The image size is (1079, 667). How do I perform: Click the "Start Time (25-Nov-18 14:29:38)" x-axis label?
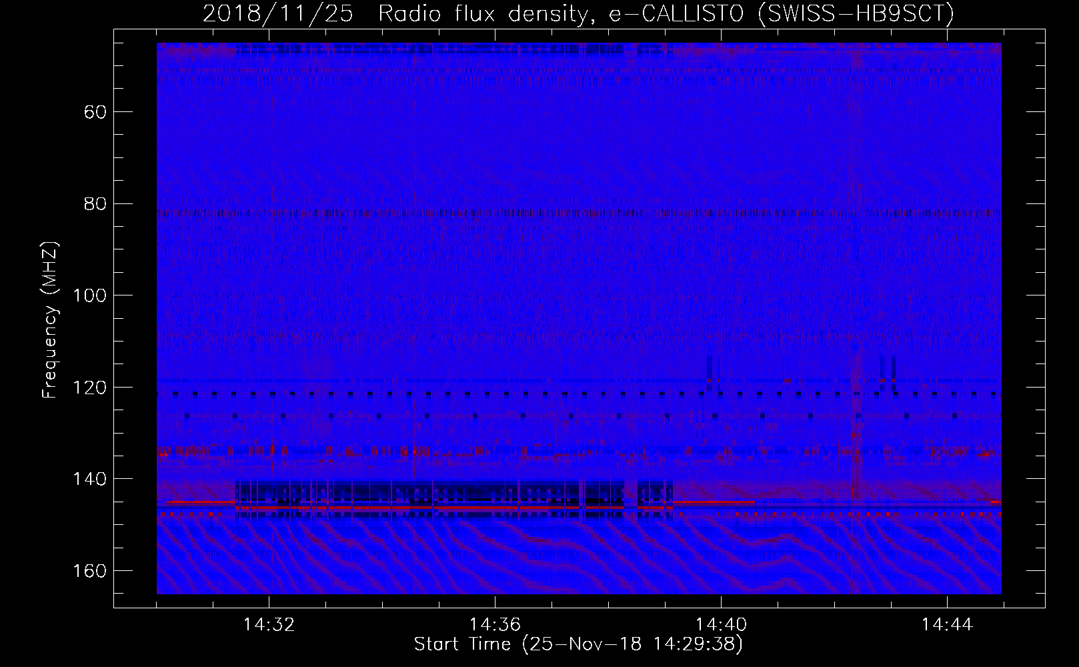click(x=578, y=644)
